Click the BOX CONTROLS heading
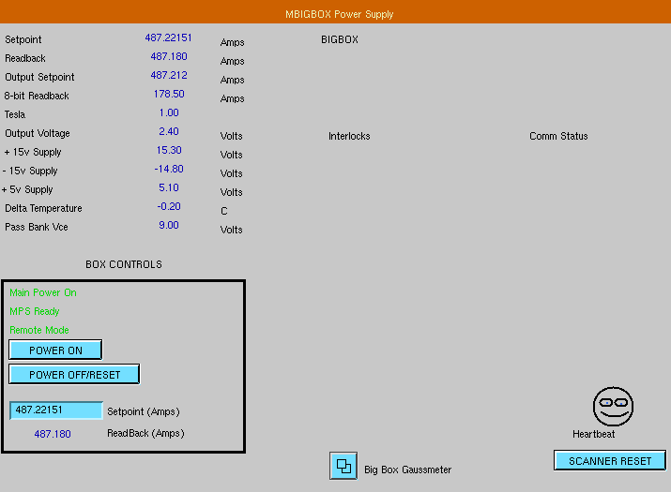671x492 pixels. tap(124, 264)
